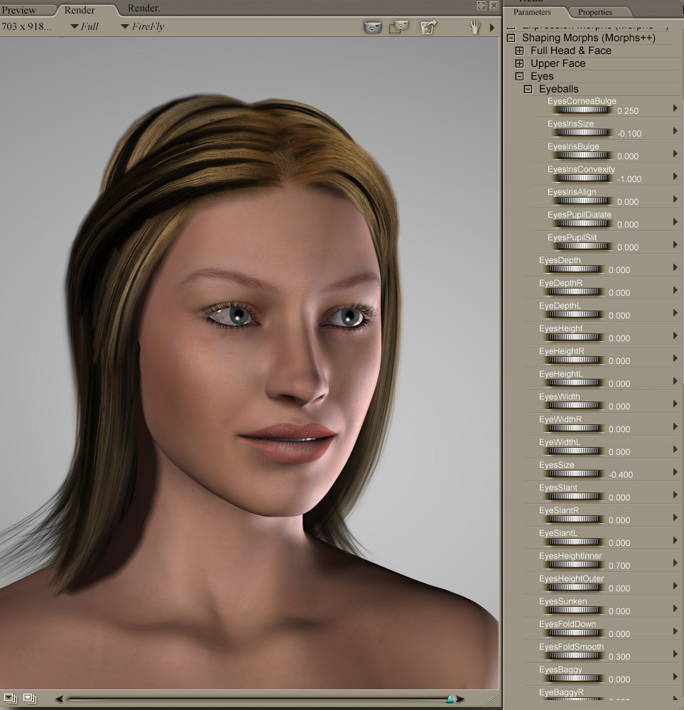Image resolution: width=684 pixels, height=710 pixels.
Task: Click the Render camera icon
Action: click(372, 27)
